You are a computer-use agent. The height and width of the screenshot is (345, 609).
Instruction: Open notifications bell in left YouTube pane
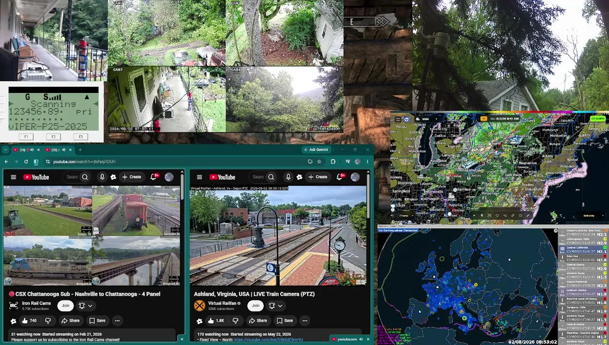(154, 177)
